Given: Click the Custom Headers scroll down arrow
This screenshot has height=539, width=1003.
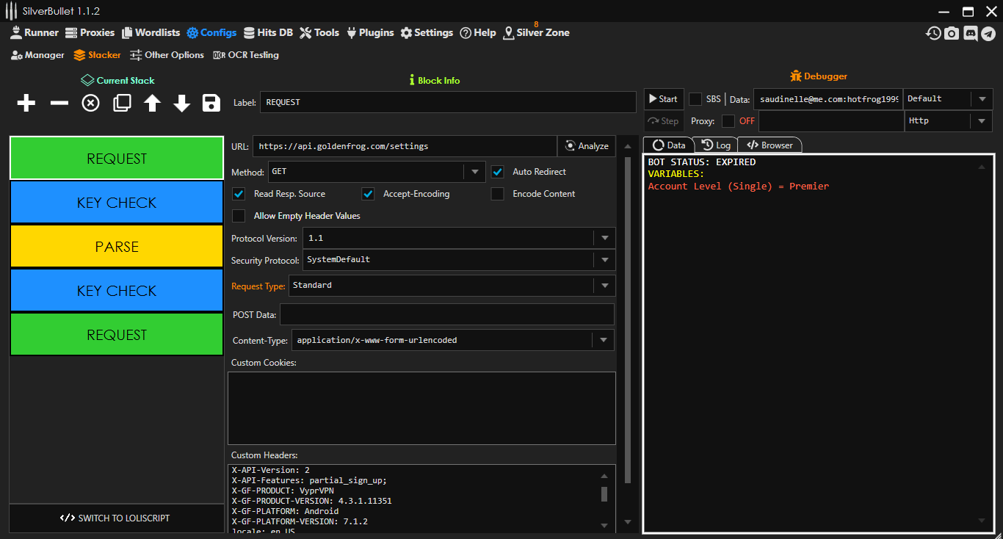Looking at the screenshot, I should tap(604, 525).
